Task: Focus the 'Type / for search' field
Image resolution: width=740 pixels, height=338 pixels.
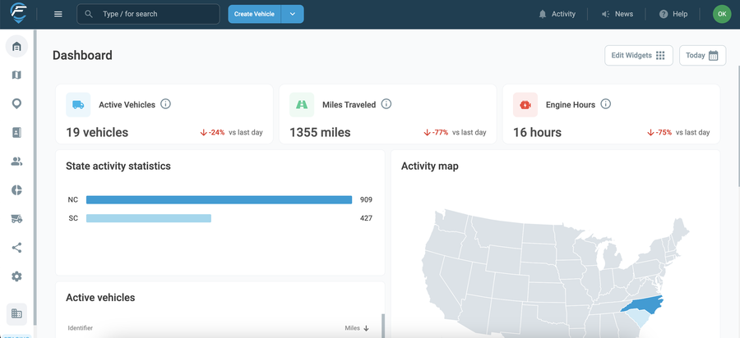Action: 148,14
